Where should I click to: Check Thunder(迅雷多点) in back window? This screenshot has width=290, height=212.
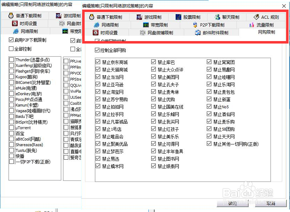11,60
